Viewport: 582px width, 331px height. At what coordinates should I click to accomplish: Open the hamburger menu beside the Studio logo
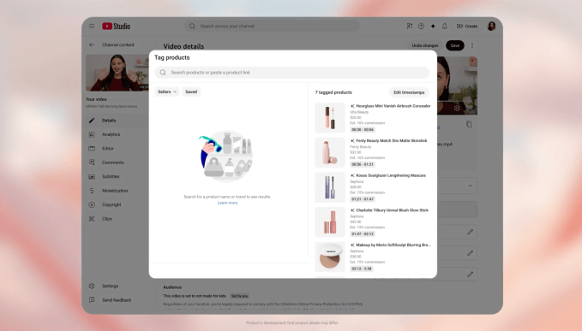click(92, 27)
